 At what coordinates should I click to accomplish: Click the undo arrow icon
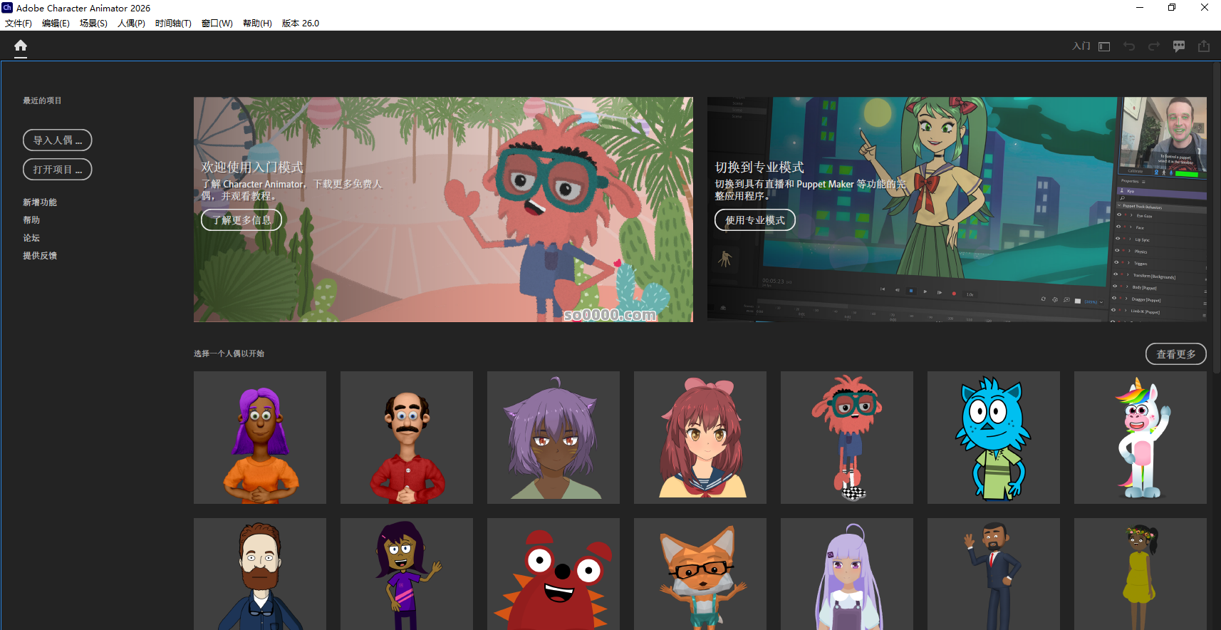1129,46
